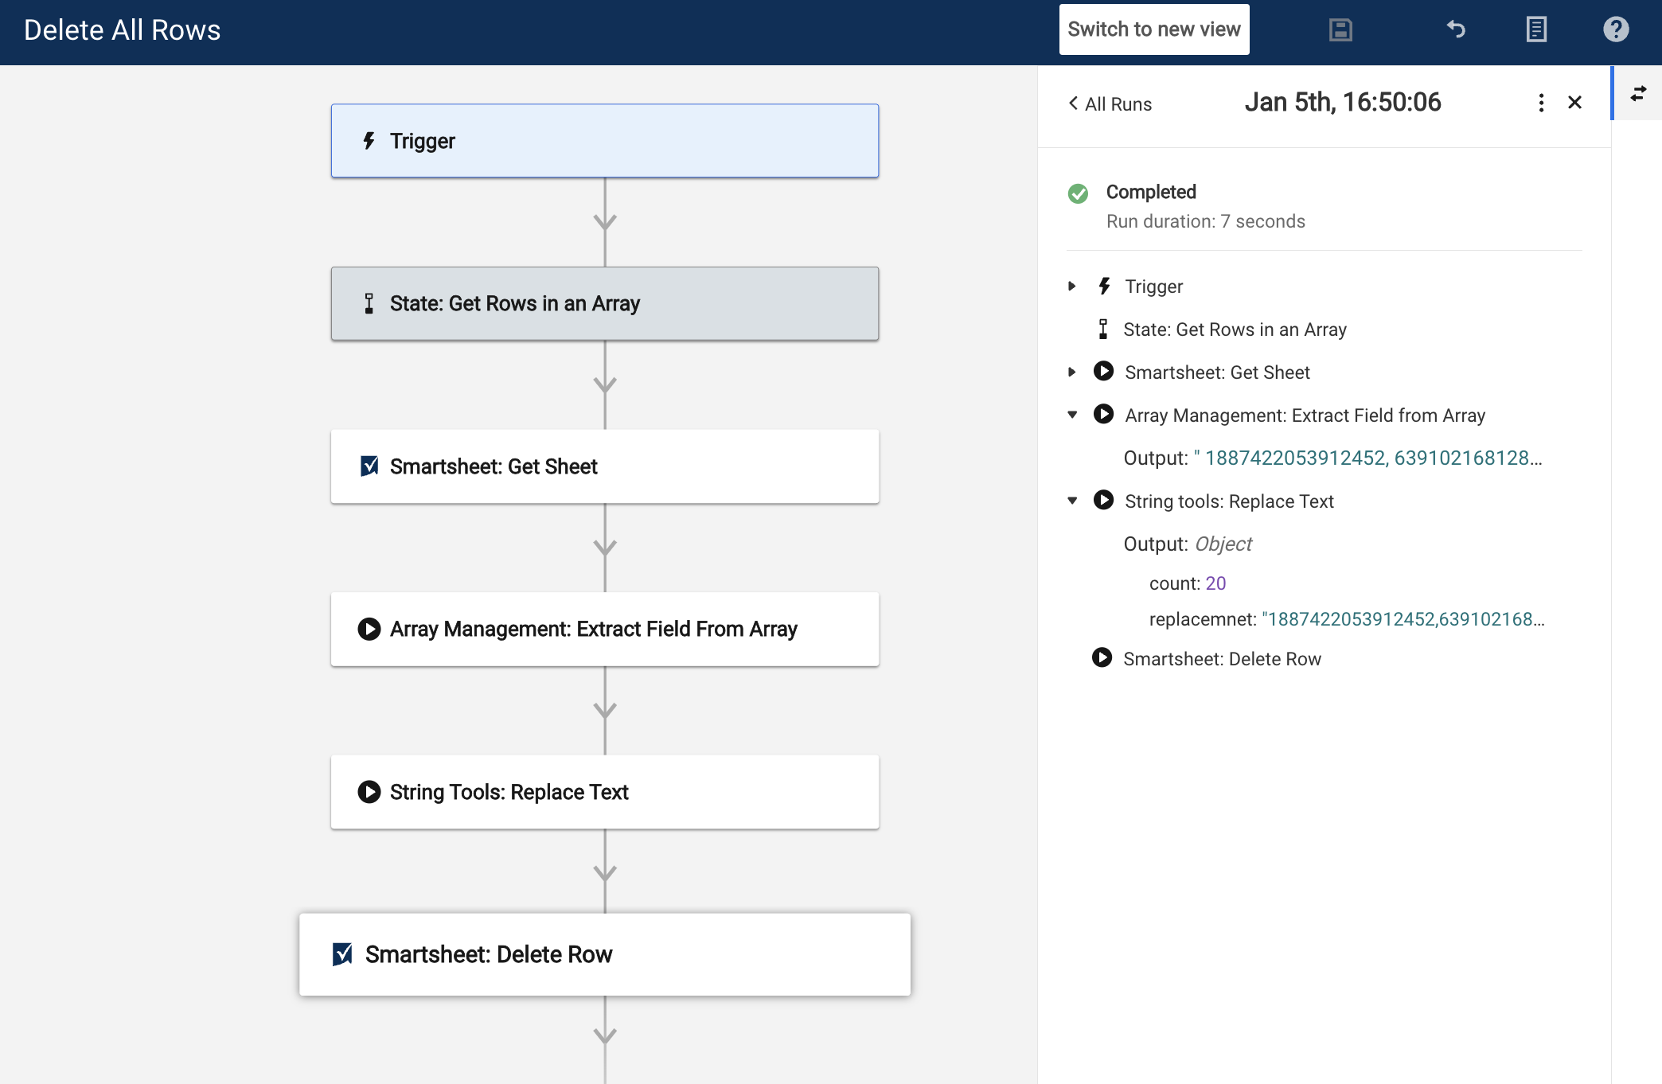Click Switch to new view button
The width and height of the screenshot is (1662, 1084).
pos(1154,29)
